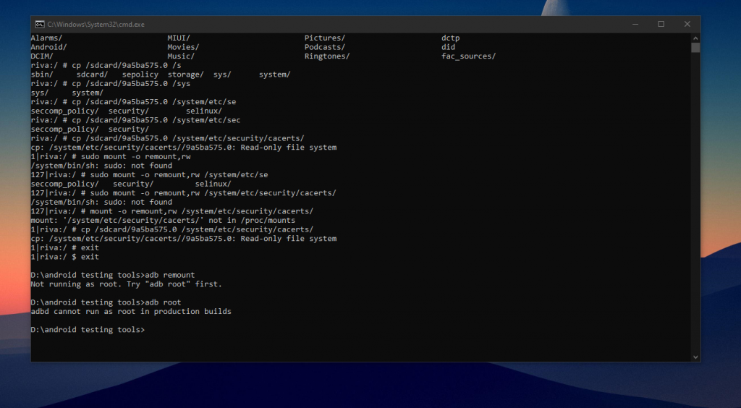This screenshot has height=408, width=741.
Task: Click the 'Movies/' directory entry
Action: [x=183, y=47]
